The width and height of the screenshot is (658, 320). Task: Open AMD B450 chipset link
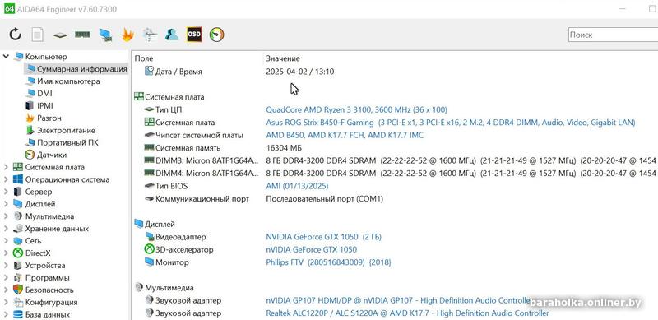coord(345,135)
